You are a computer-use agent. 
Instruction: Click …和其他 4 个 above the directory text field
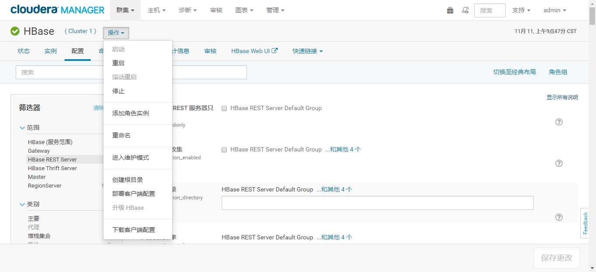pos(334,189)
